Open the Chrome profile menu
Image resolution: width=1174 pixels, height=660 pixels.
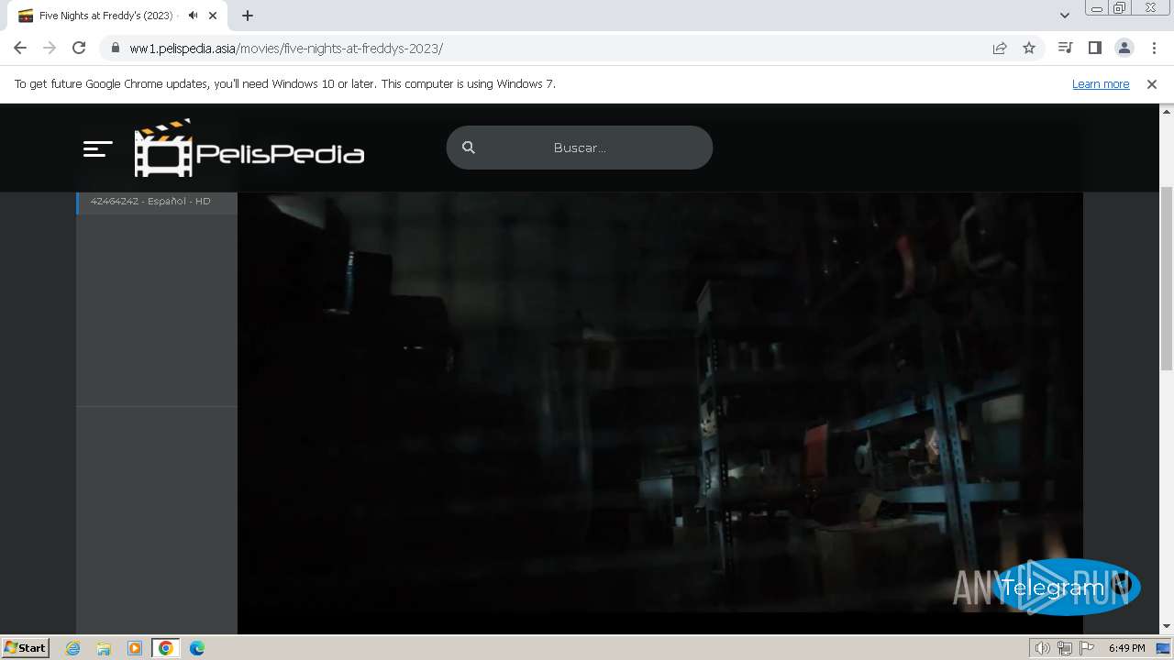point(1124,48)
